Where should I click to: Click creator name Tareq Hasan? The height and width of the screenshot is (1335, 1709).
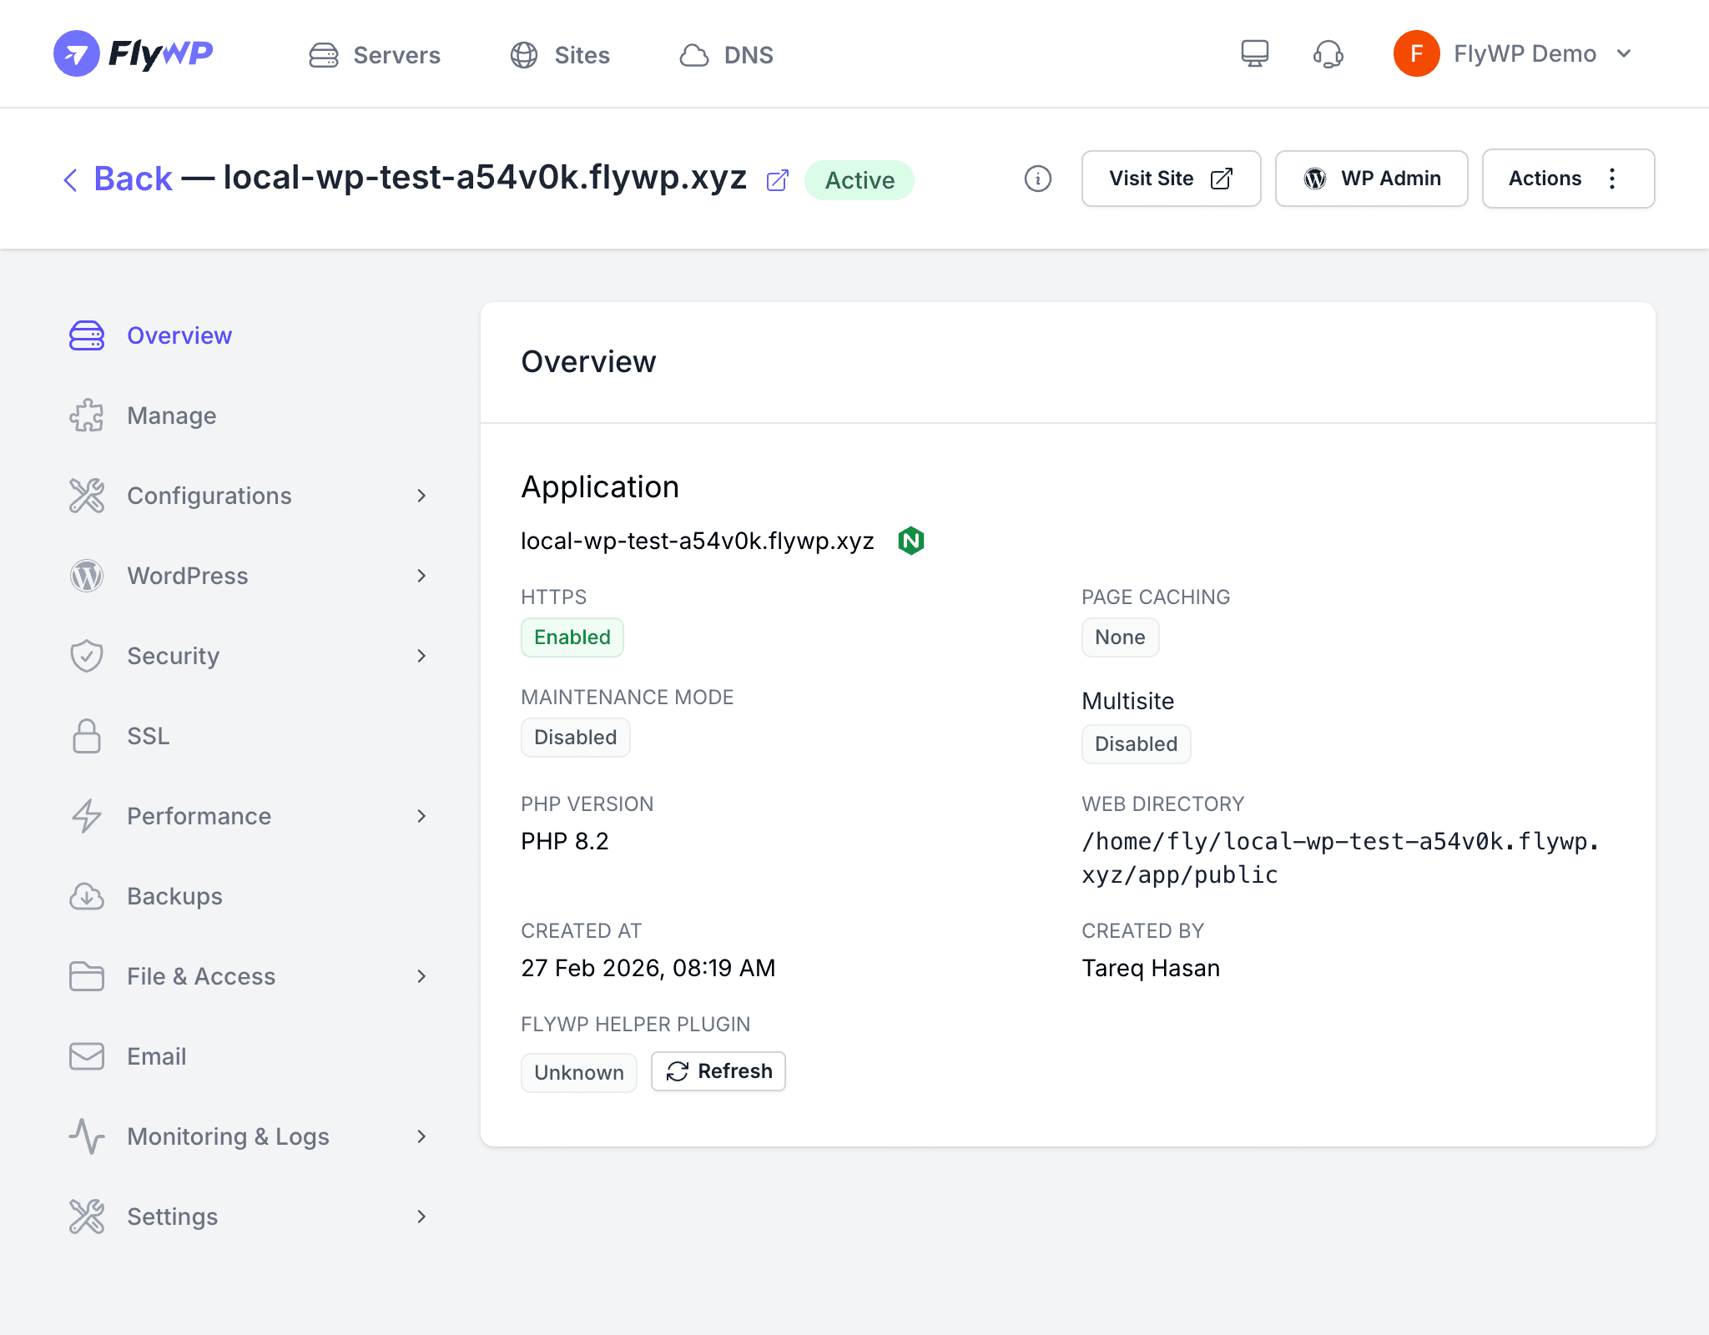pyautogui.click(x=1151, y=968)
